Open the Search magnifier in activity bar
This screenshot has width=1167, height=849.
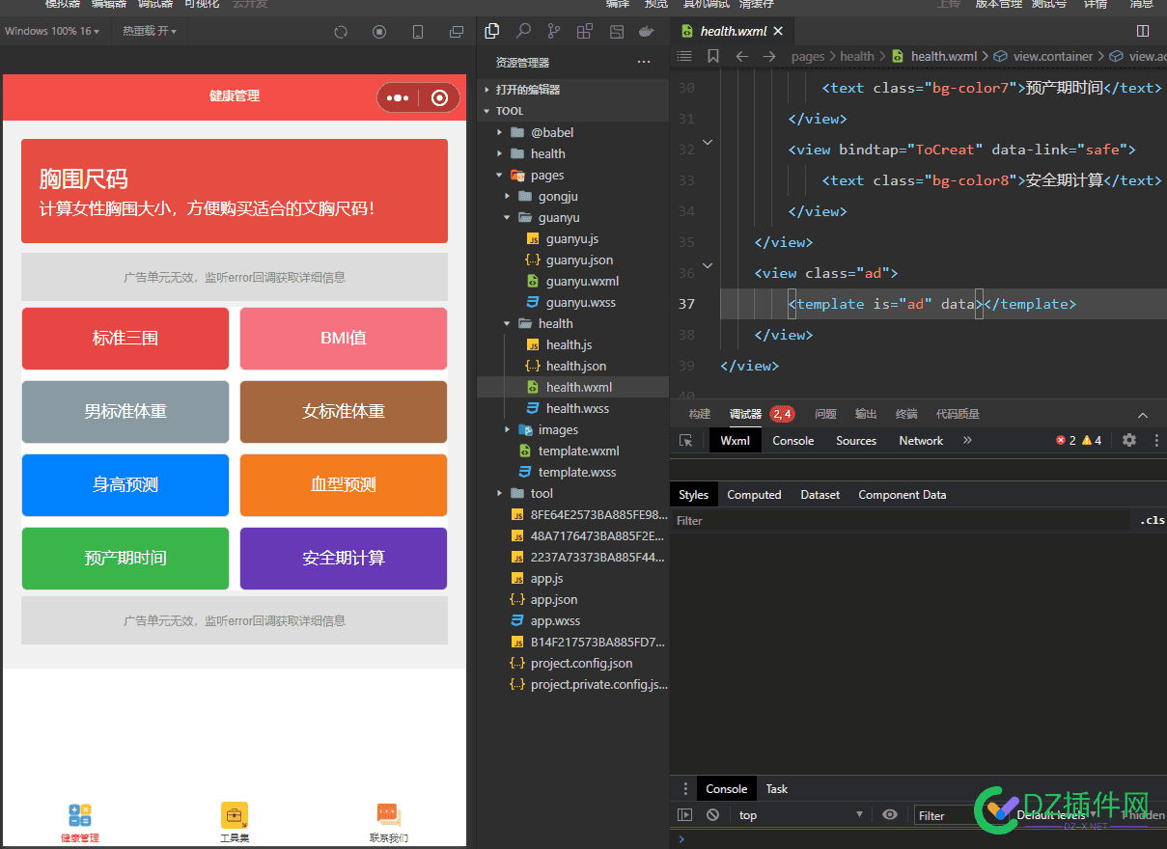point(523,31)
